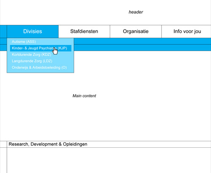
Task: Click the lower blue bar beside KJP item
Action: point(142,48)
